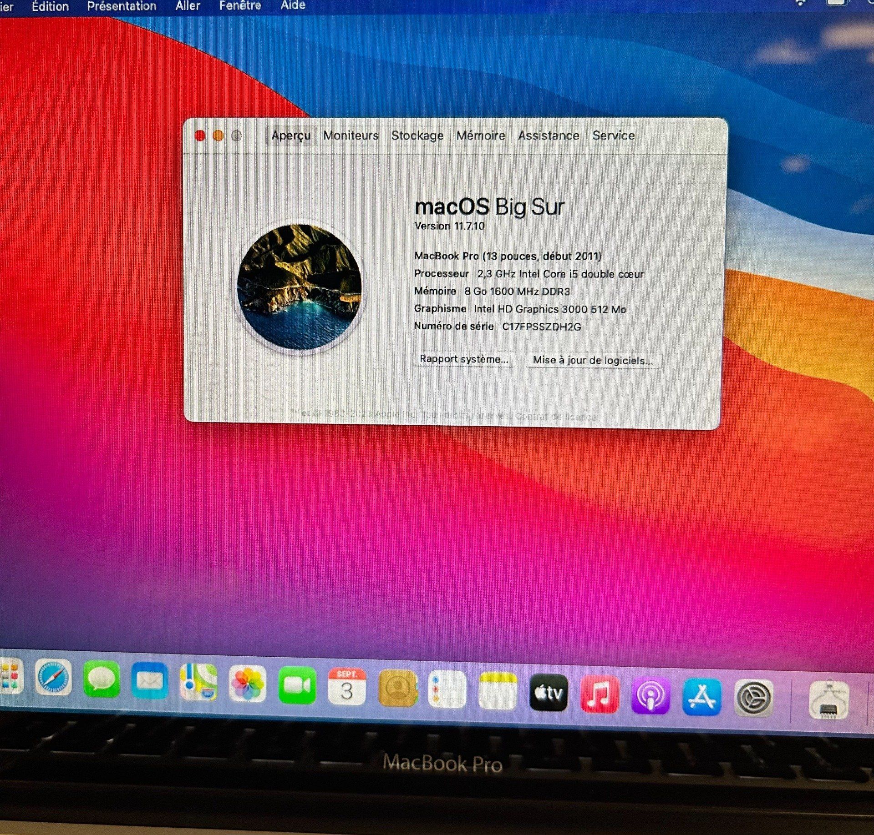874x835 pixels.
Task: Launch Apple TV from the Dock
Action: (x=549, y=692)
